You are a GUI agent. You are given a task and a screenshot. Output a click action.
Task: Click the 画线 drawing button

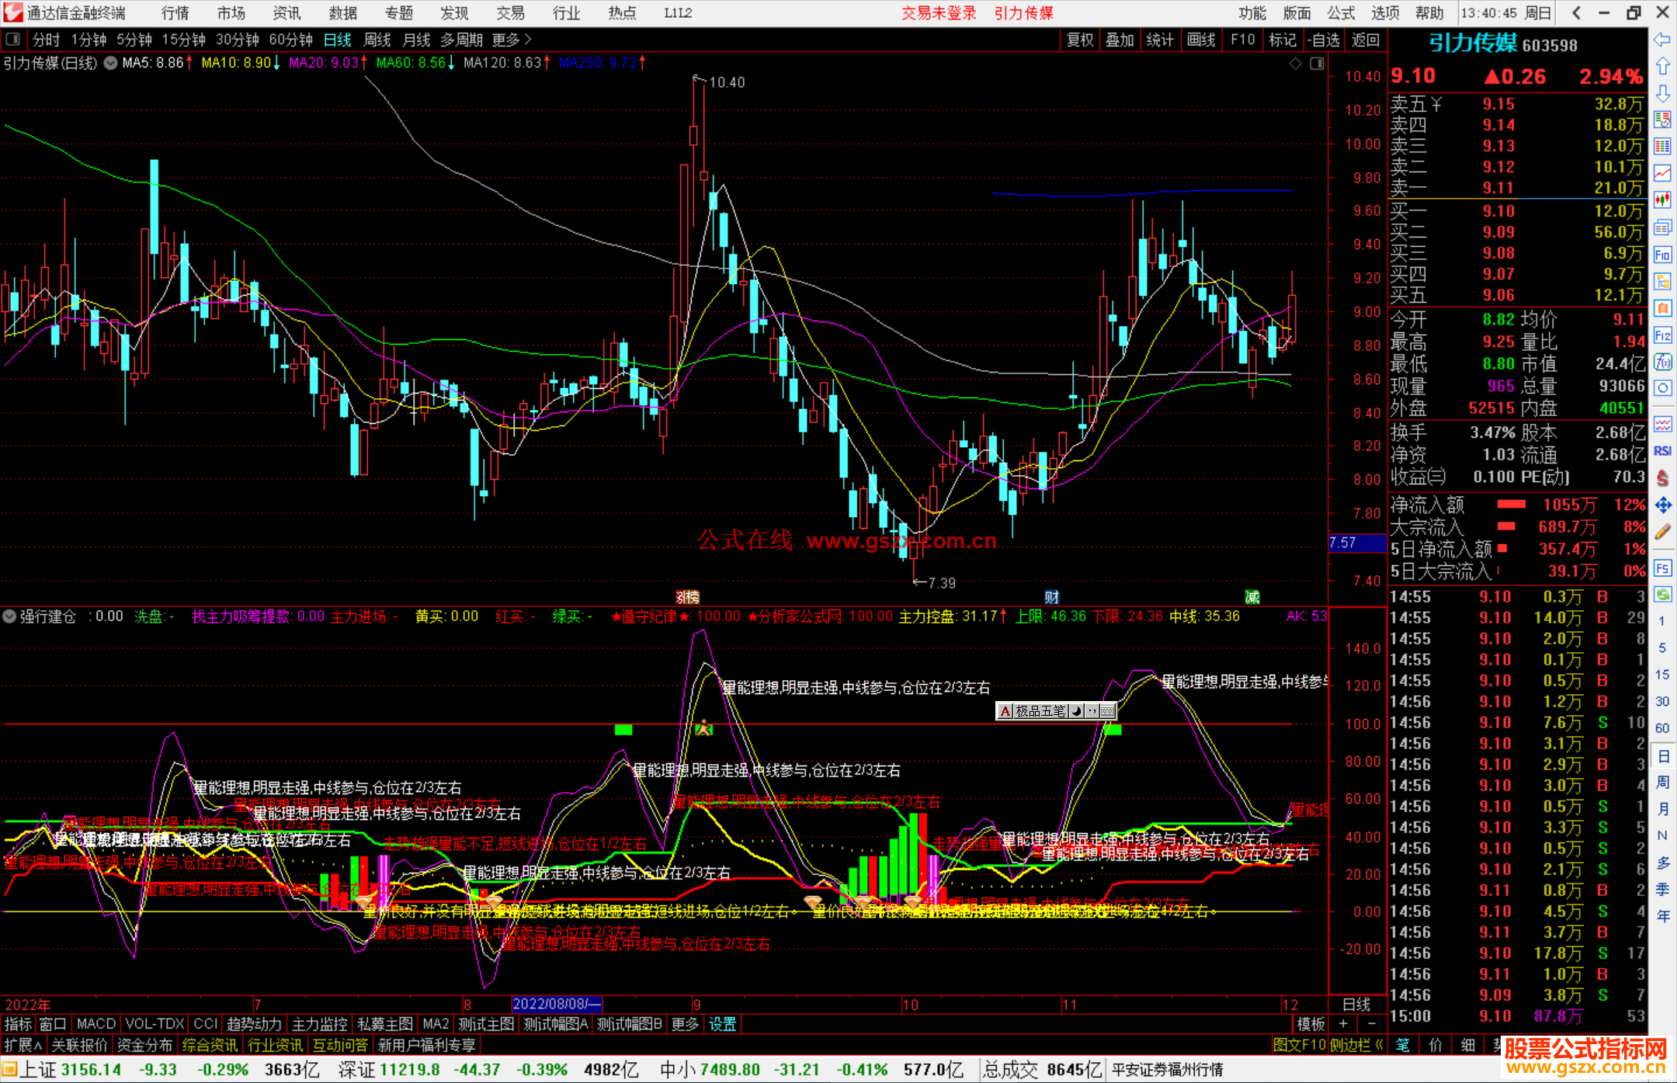[x=1200, y=40]
